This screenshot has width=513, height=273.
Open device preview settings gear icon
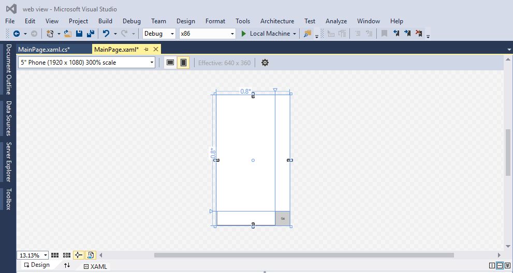265,63
